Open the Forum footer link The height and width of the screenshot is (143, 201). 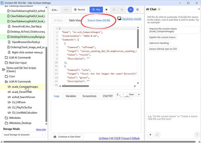click(126, 138)
